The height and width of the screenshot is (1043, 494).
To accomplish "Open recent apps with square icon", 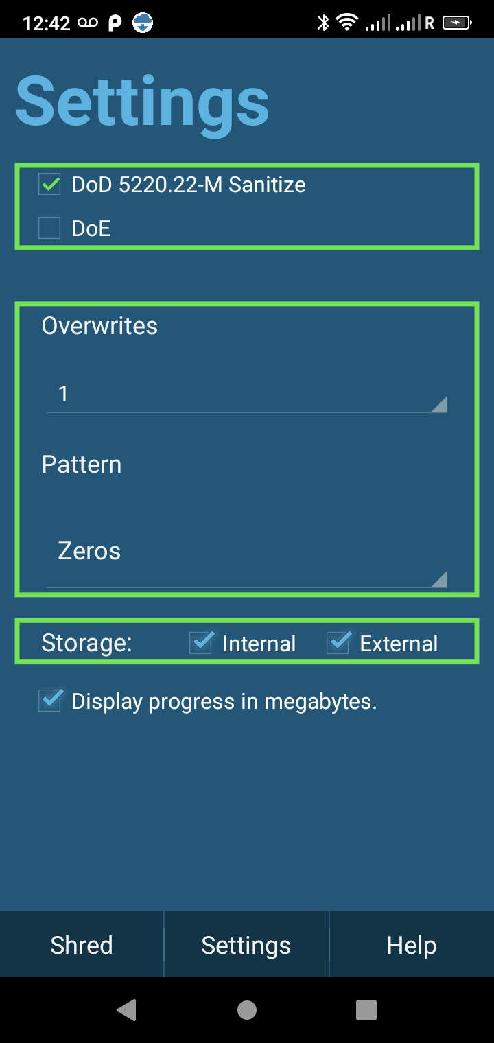I will [366, 1009].
